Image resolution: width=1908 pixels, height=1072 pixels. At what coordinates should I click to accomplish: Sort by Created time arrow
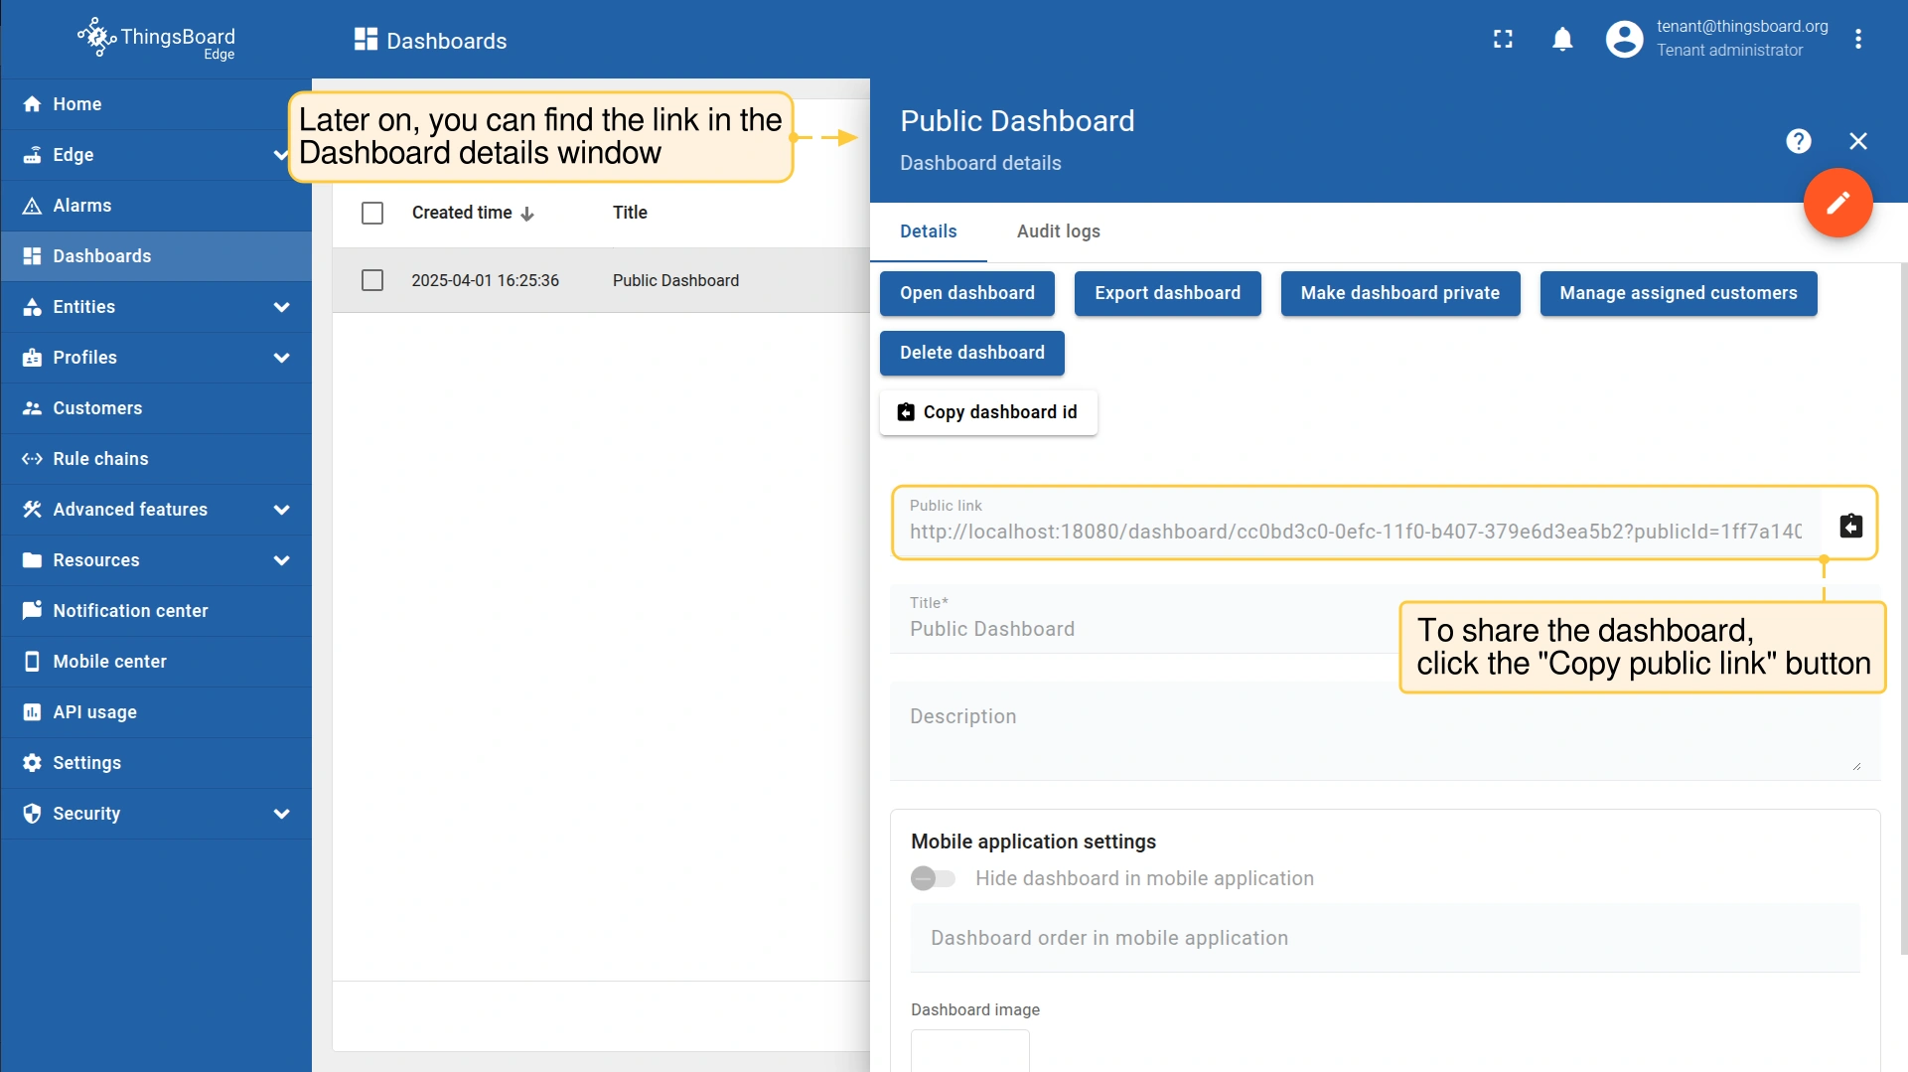527,214
